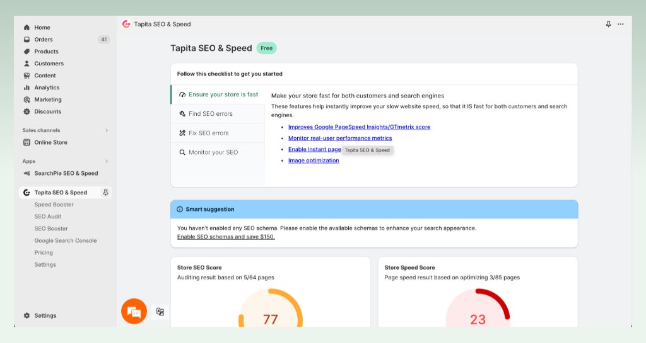Click the Store Speed Score gauge showing 23
Image resolution: width=646 pixels, height=343 pixels.
click(x=478, y=308)
